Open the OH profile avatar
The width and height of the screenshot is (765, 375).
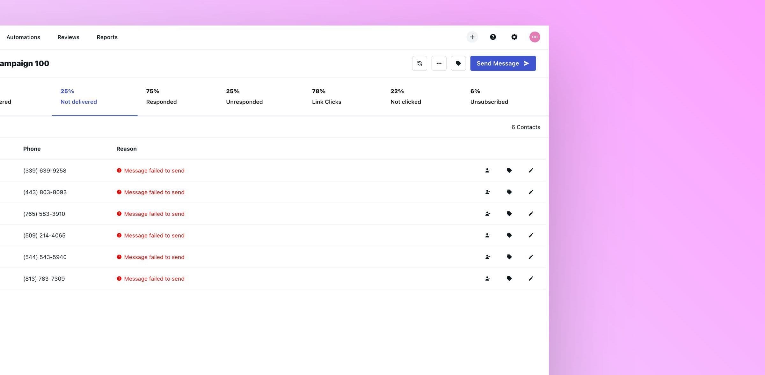535,37
